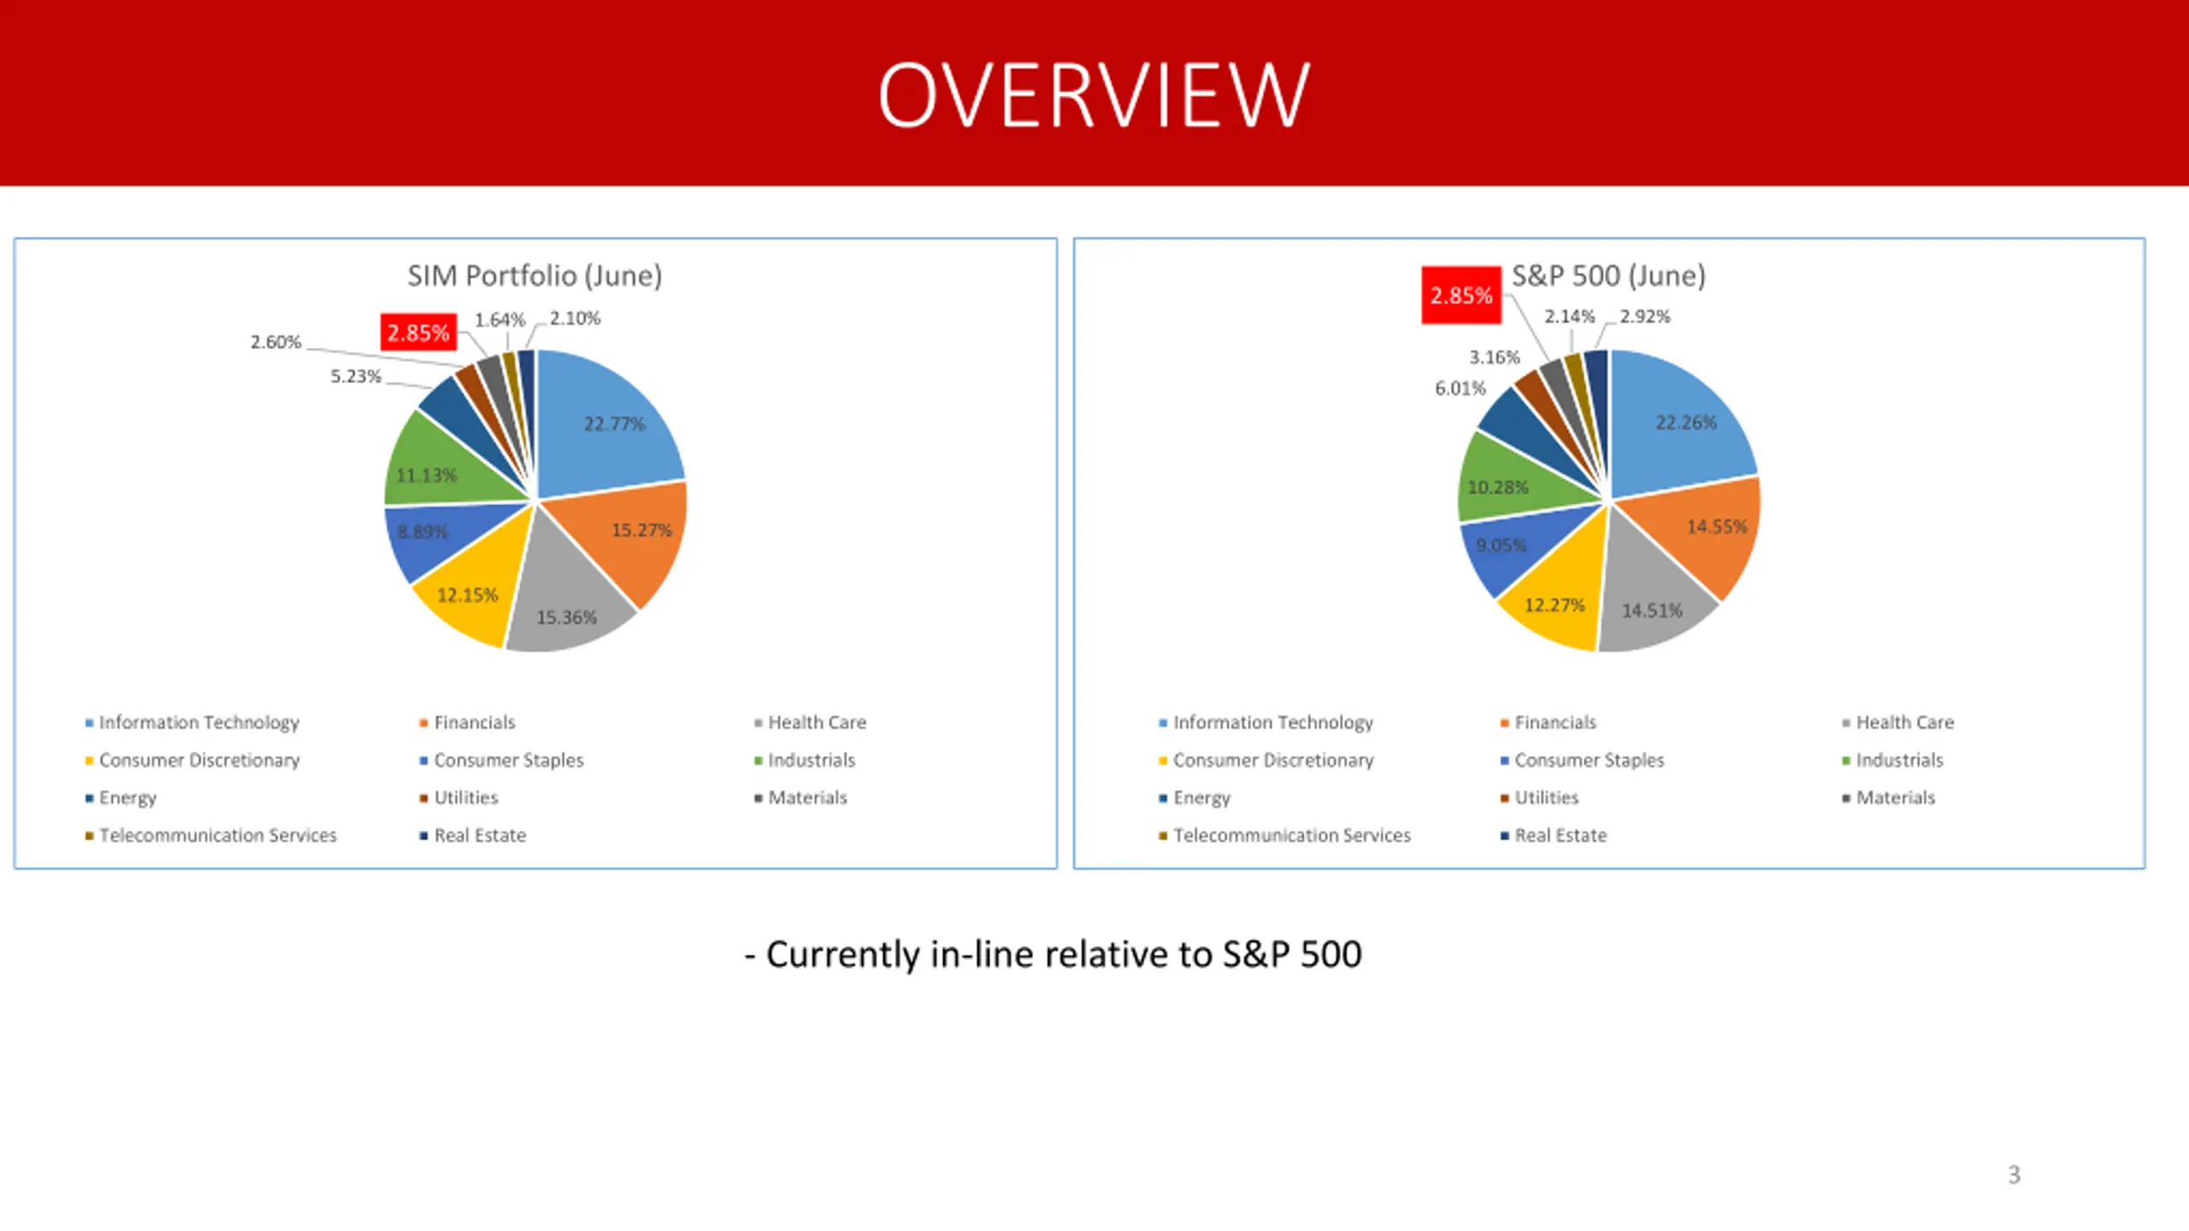Image resolution: width=2189 pixels, height=1231 pixels.
Task: Click the slide number 3
Action: pos(2014,1175)
